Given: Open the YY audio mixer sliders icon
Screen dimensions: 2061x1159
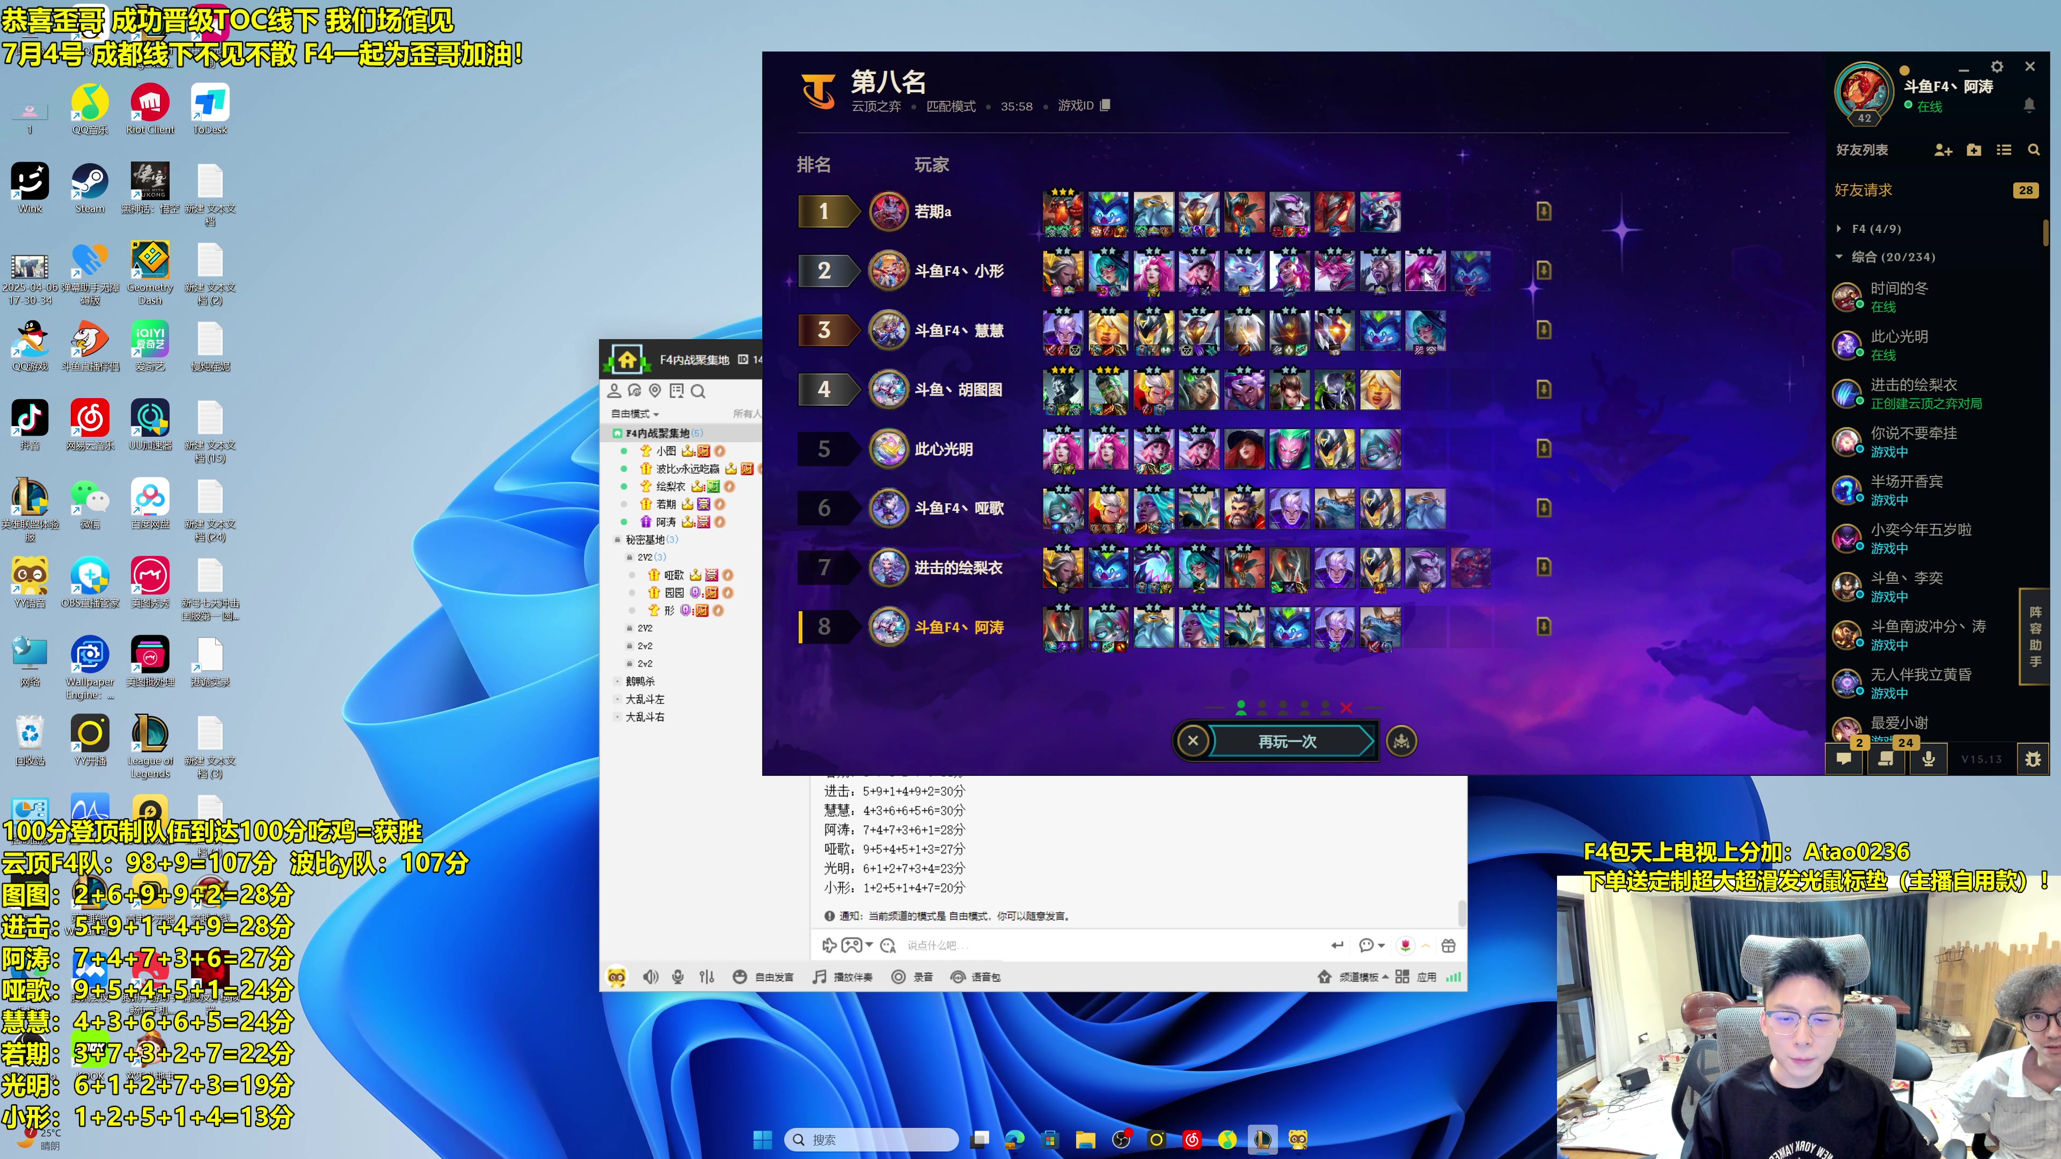Looking at the screenshot, I should [x=706, y=977].
